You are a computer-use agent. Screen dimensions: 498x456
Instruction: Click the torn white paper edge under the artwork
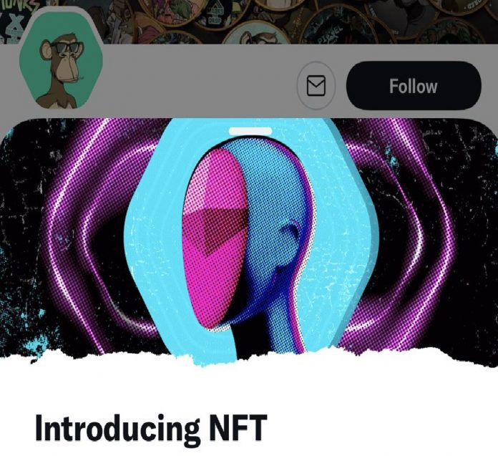point(249,361)
